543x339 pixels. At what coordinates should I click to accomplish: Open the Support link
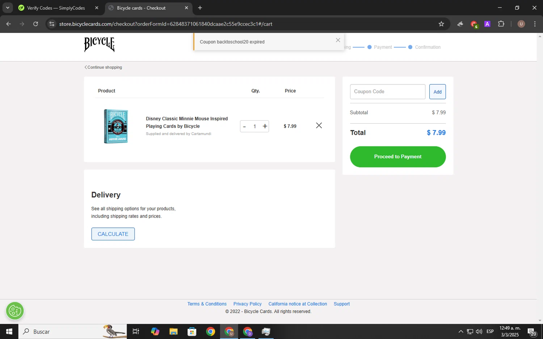pos(342,304)
